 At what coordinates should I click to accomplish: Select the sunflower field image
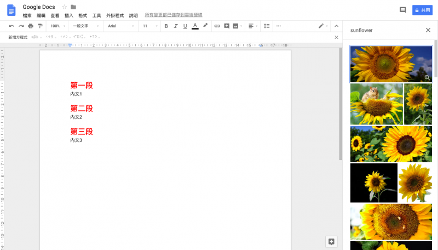tap(391, 144)
